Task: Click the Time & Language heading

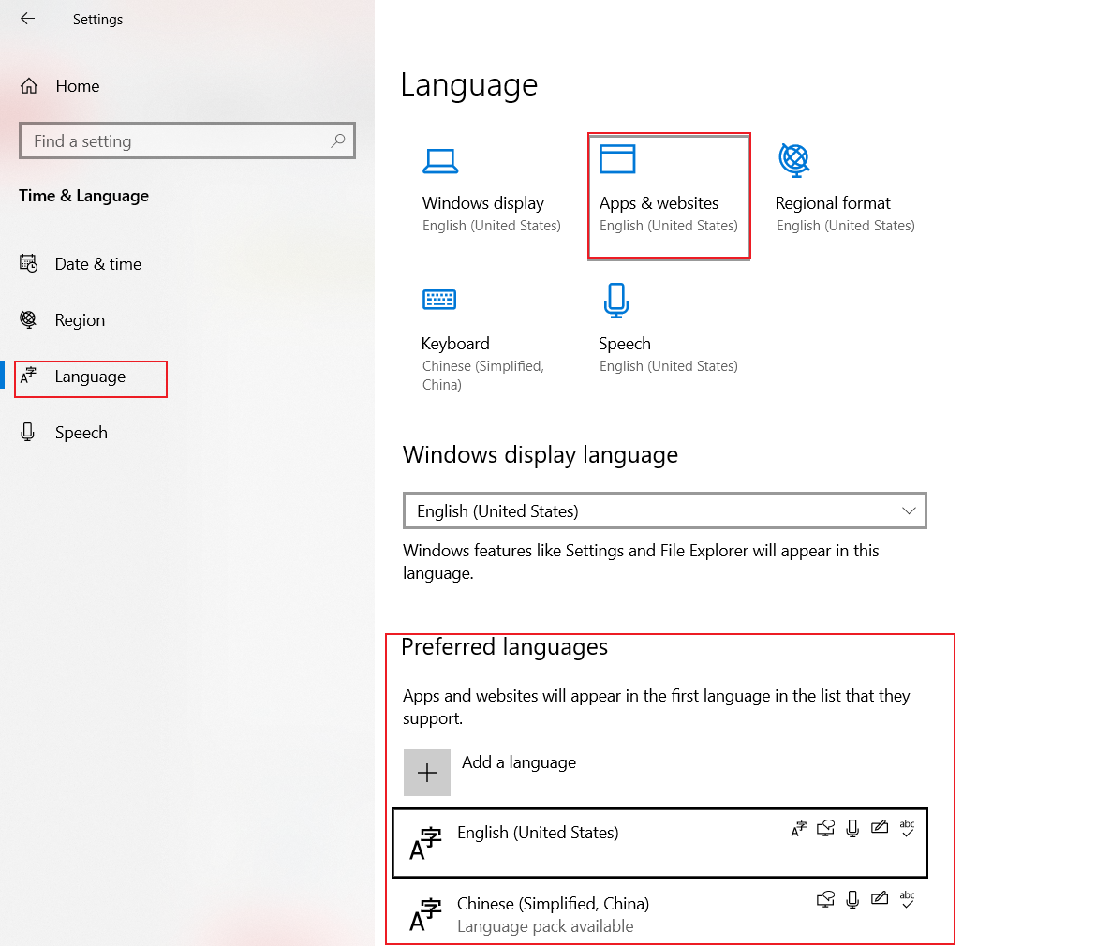Action: (84, 196)
